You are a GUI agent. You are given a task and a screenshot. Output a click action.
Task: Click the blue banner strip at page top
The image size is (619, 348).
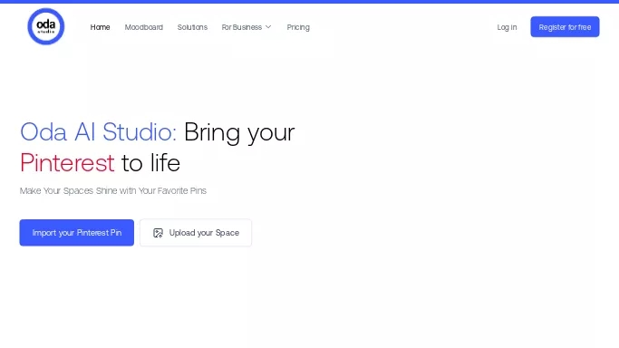(310, 2)
